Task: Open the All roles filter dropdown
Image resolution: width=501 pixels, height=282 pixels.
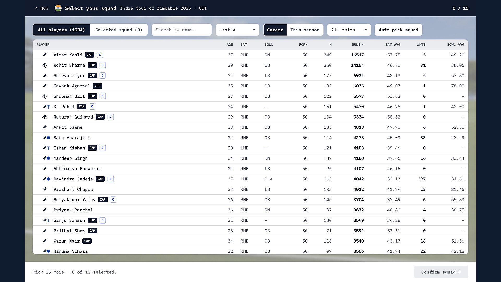Action: 349,30
